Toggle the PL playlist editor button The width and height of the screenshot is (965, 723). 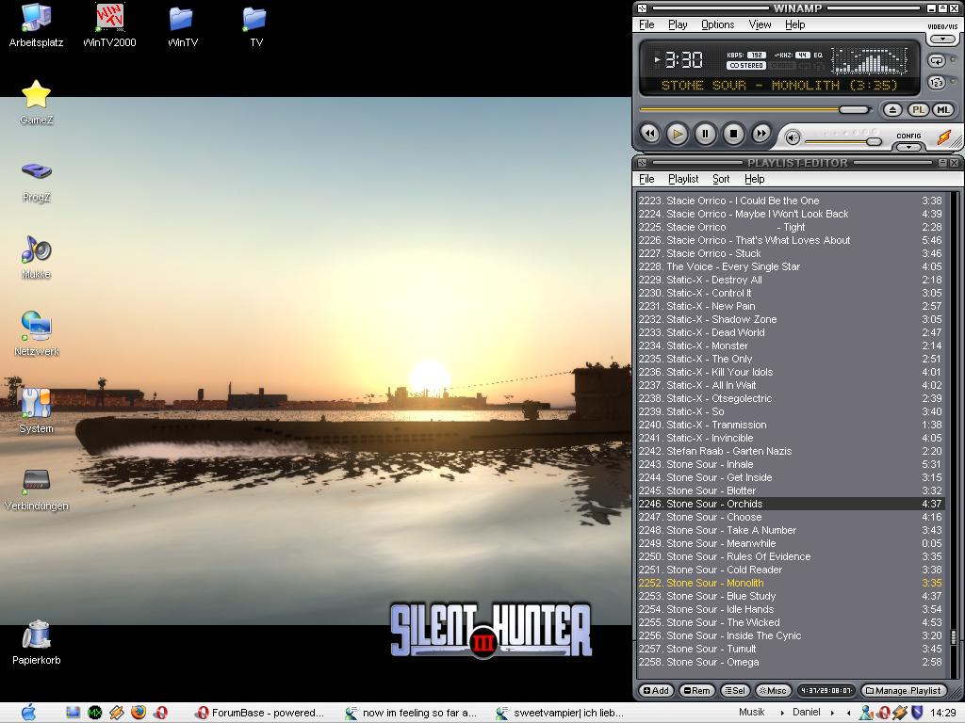(x=918, y=110)
